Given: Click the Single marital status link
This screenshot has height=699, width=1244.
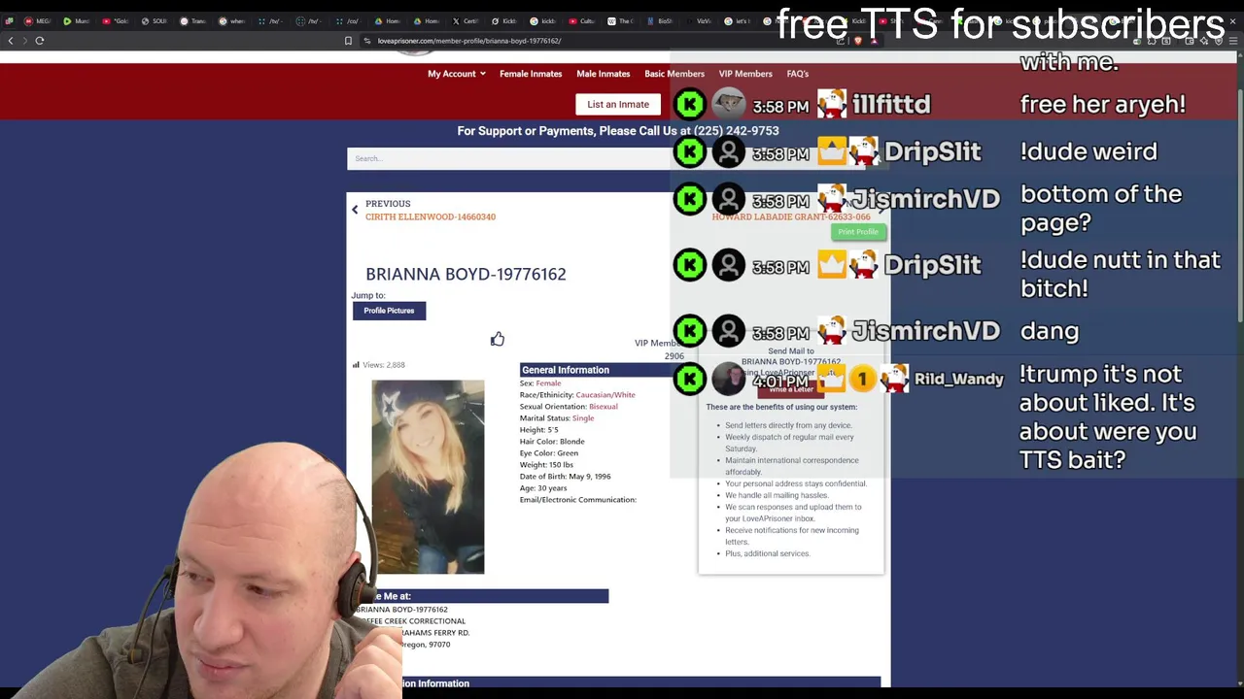Looking at the screenshot, I should 583,418.
